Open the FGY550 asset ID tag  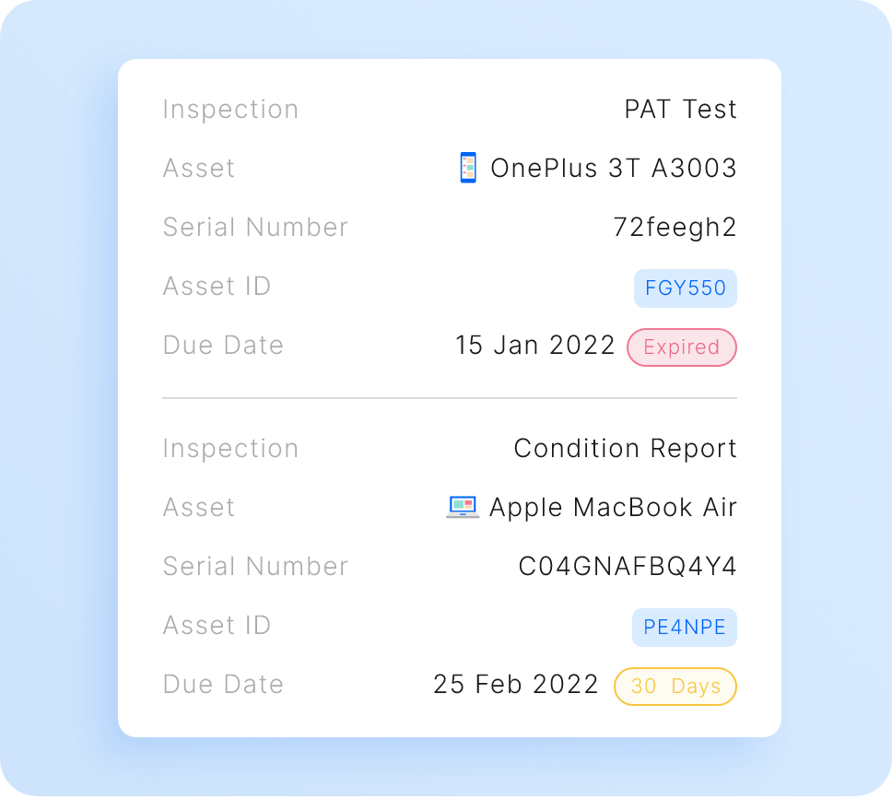pos(686,288)
